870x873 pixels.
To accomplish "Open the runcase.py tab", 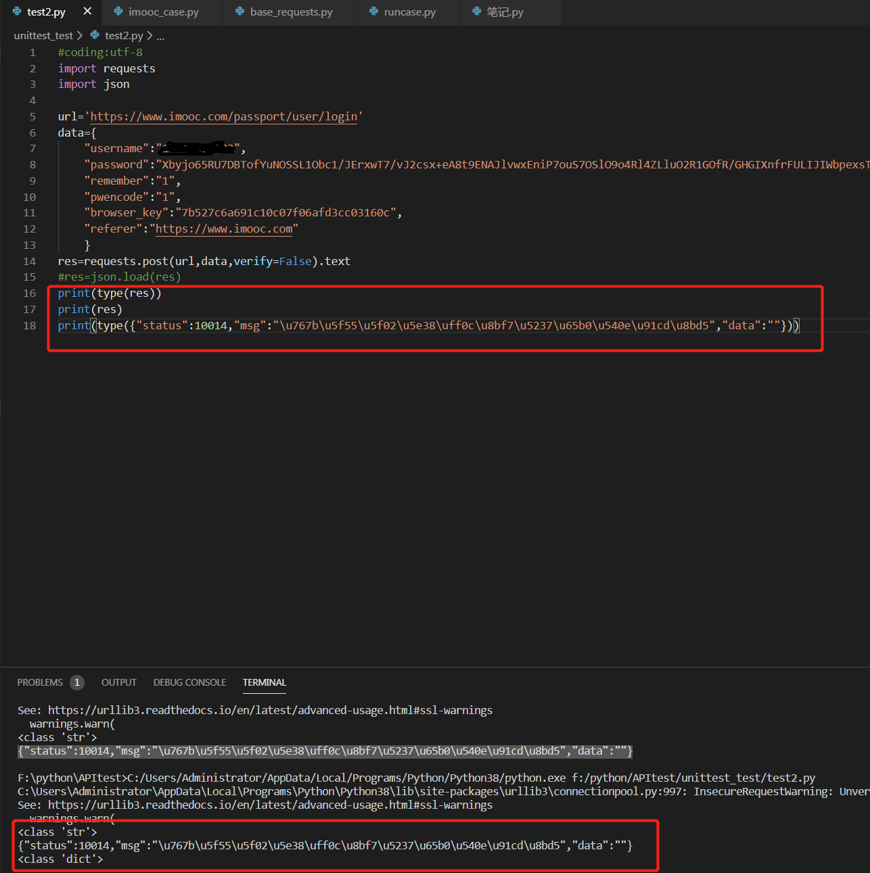I will click(409, 12).
